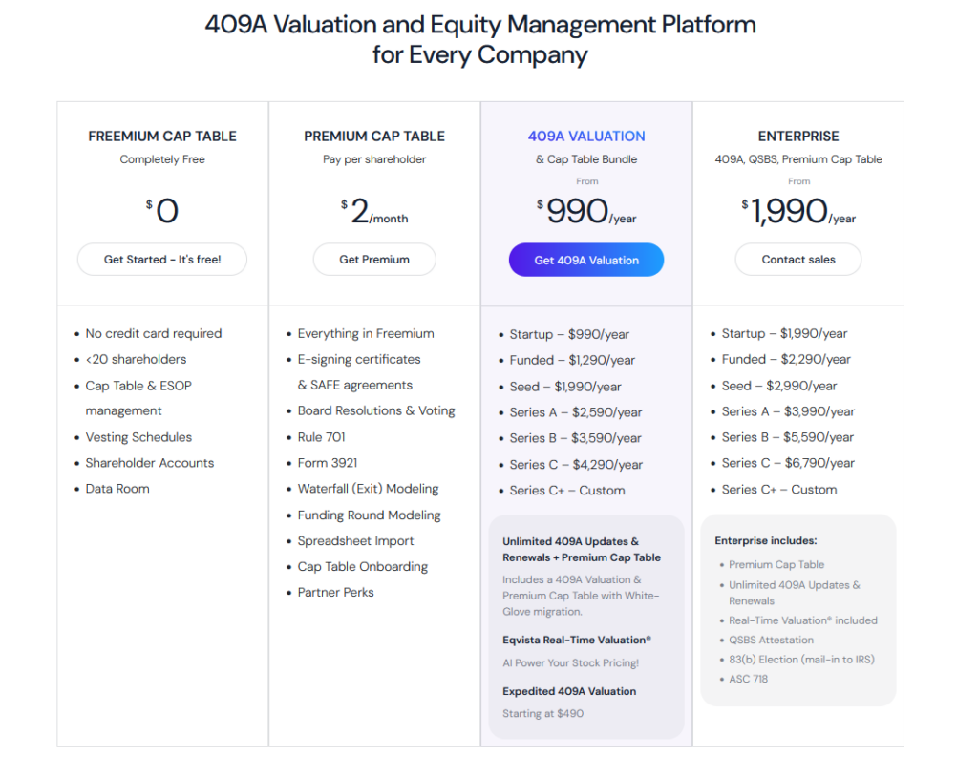Select Partner Perks in Premium list
This screenshot has width=978, height=757.
[335, 593]
